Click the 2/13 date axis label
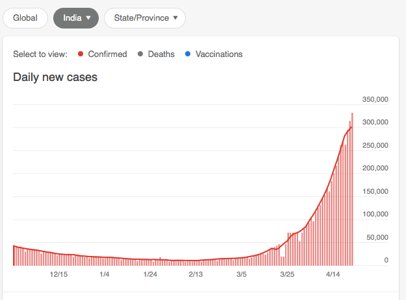The height and width of the screenshot is (300, 406). pos(196,275)
